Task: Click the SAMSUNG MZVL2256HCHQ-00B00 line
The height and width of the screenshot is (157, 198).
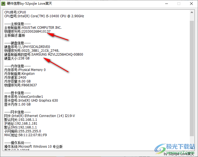Action: pos(44,55)
